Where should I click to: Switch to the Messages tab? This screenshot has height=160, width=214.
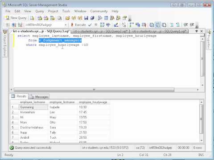(39, 97)
